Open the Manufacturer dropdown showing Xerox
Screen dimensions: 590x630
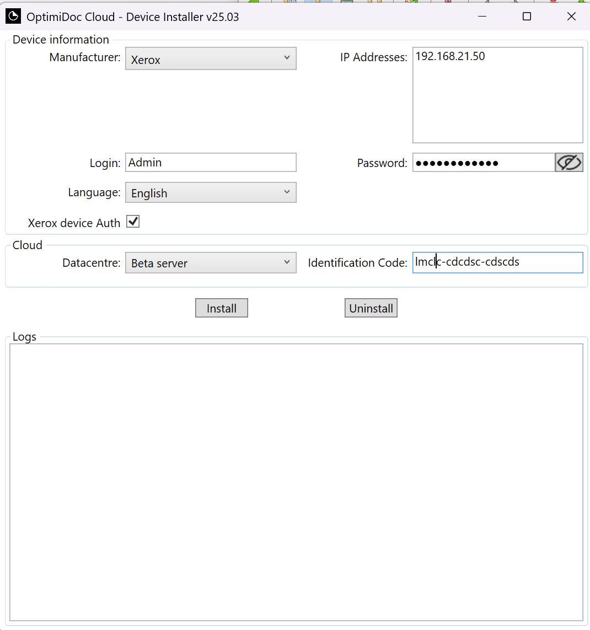(x=211, y=58)
